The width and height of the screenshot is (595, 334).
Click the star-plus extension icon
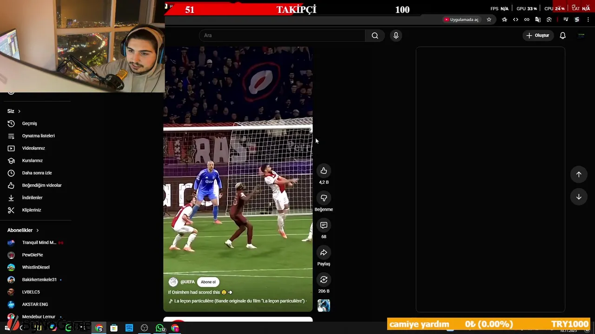[504, 19]
